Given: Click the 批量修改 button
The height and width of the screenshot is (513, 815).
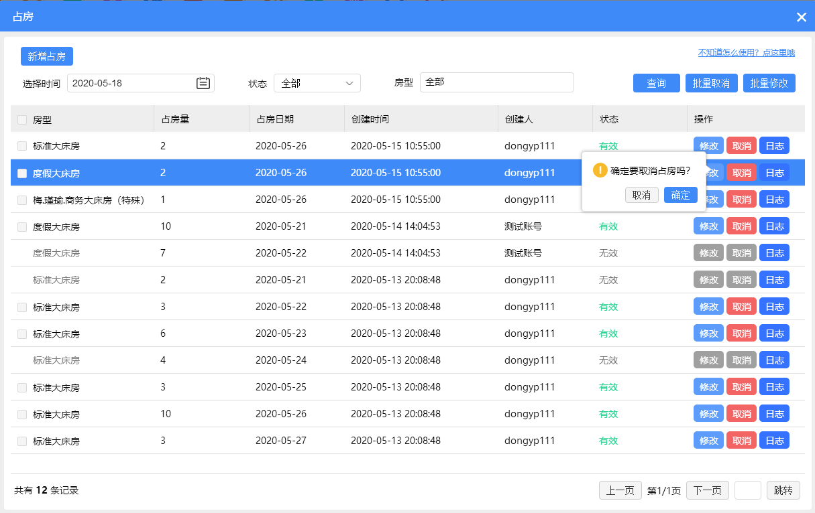Looking at the screenshot, I should pos(769,83).
